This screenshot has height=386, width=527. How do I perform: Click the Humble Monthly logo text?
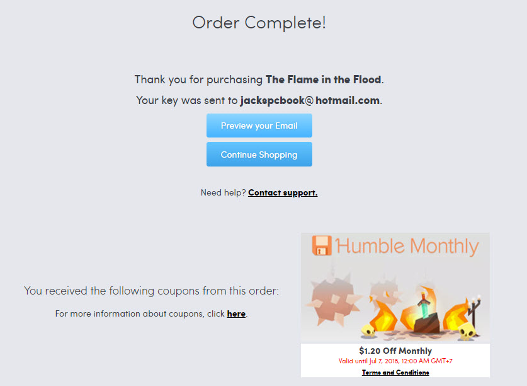[x=407, y=246]
